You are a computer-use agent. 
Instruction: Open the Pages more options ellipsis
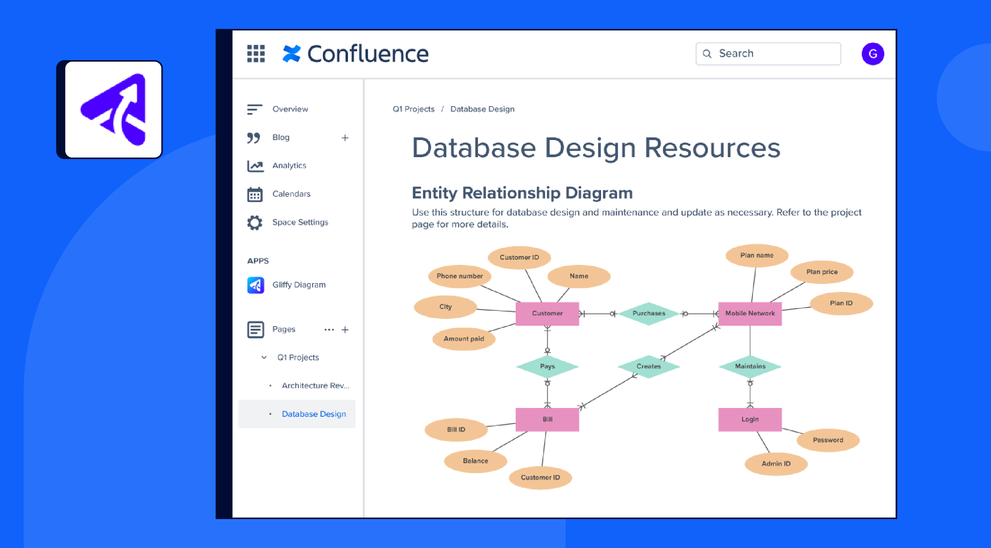[329, 330]
